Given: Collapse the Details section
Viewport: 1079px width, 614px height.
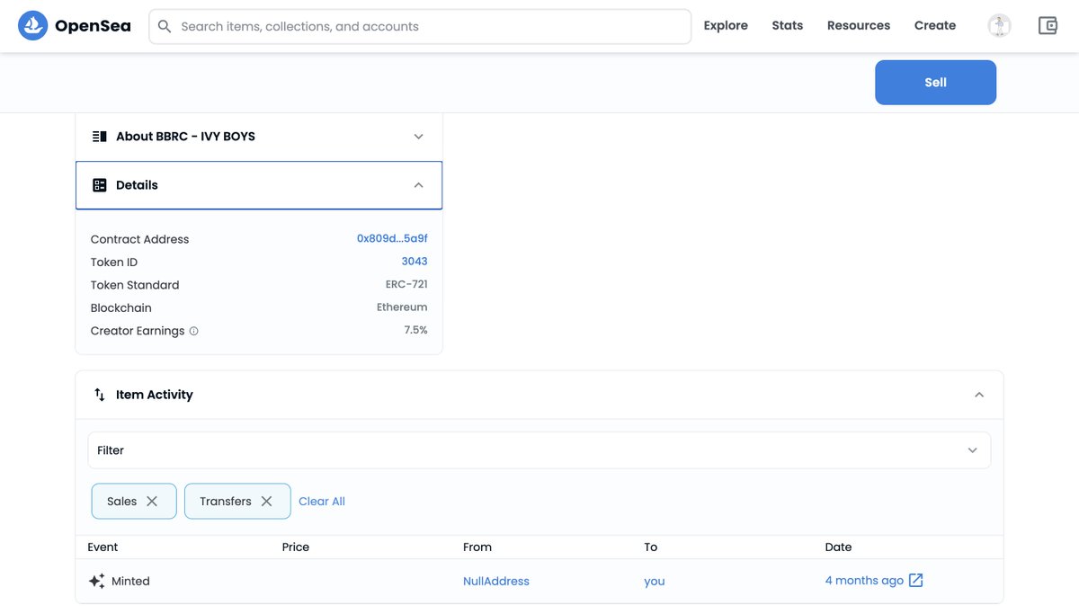Looking at the screenshot, I should click(259, 185).
